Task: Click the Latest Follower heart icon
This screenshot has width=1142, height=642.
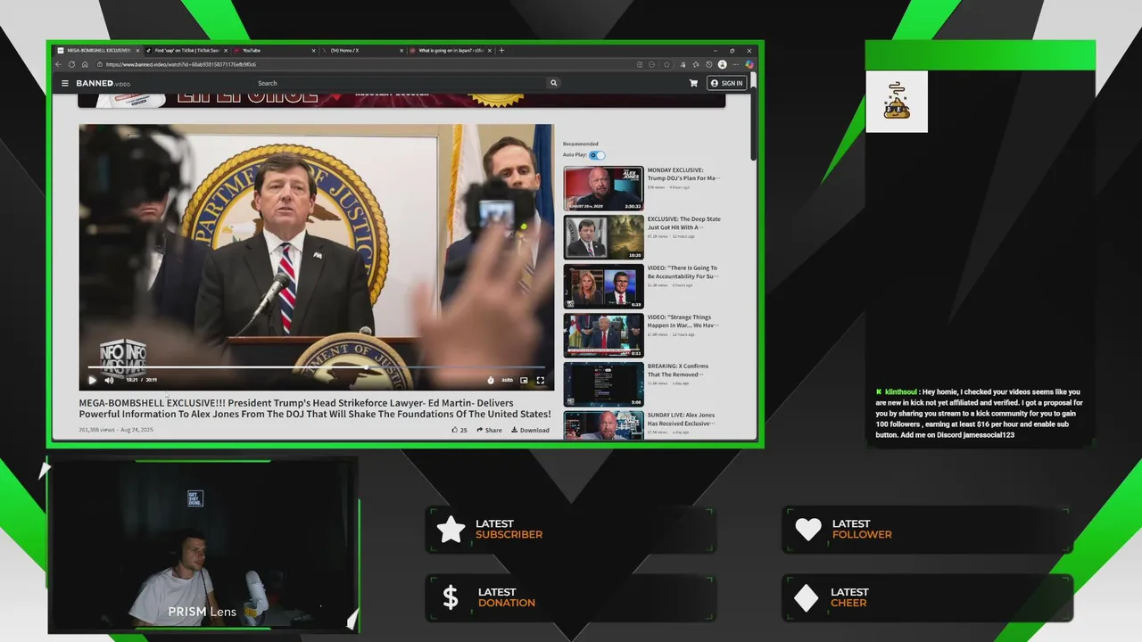Action: pyautogui.click(x=808, y=530)
